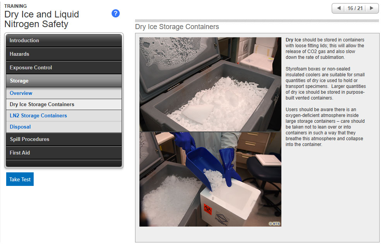Select Dry Ice Storage Containers item
Image resolution: width=382 pixels, height=244 pixels.
(x=42, y=105)
